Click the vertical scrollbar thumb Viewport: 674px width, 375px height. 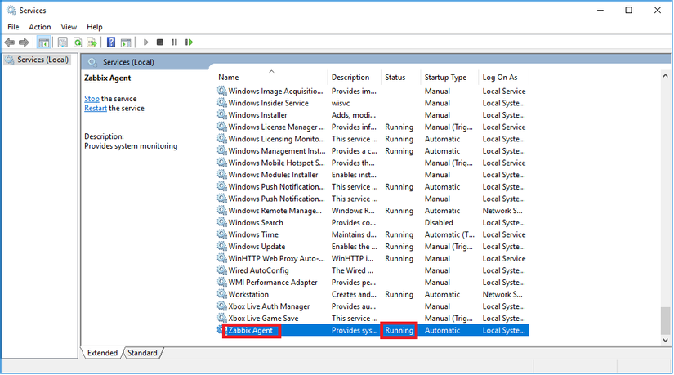(665, 320)
